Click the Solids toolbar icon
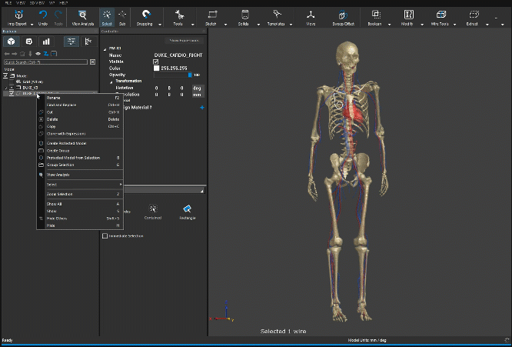The height and width of the screenshot is (347, 512). [244, 15]
